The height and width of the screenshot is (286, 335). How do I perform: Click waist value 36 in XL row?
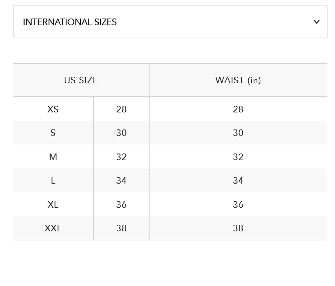tap(238, 205)
